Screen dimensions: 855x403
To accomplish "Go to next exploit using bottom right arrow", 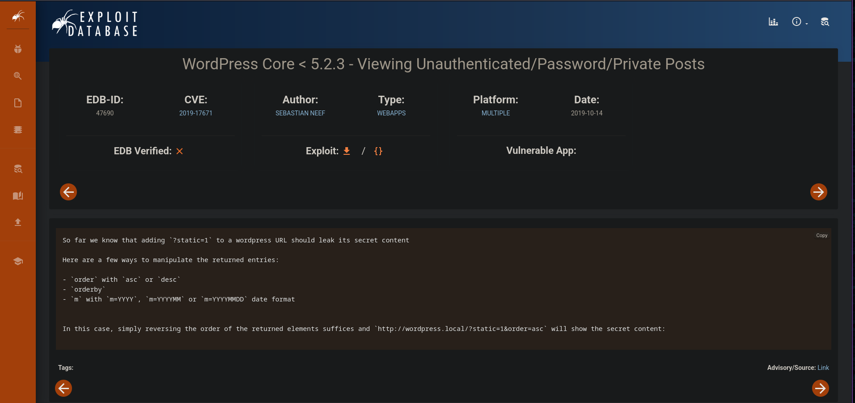I will [x=821, y=388].
